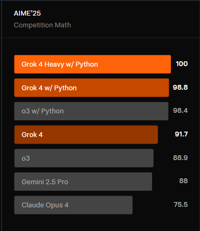Click the 91.7 score value
The width and height of the screenshot is (200, 231).
pos(181,134)
